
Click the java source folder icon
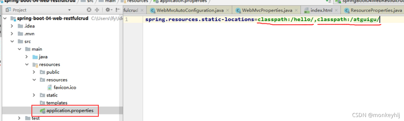tap(35, 57)
